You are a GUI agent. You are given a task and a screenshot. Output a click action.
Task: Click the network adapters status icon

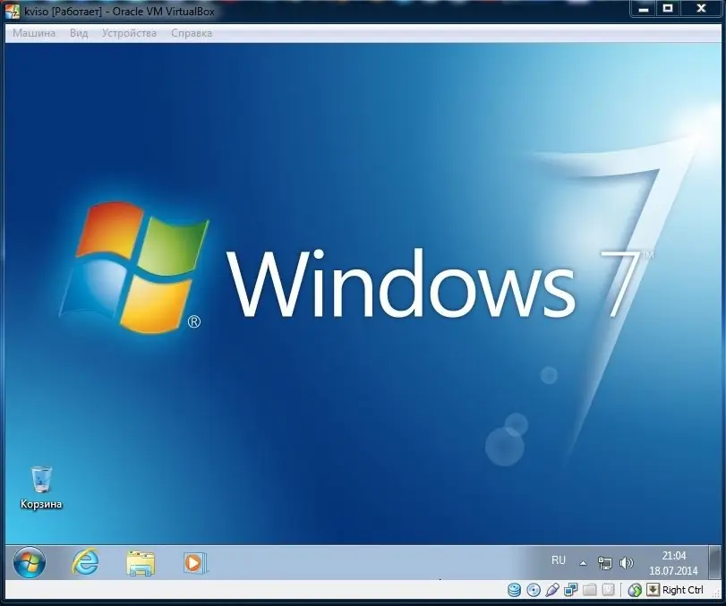point(571,590)
